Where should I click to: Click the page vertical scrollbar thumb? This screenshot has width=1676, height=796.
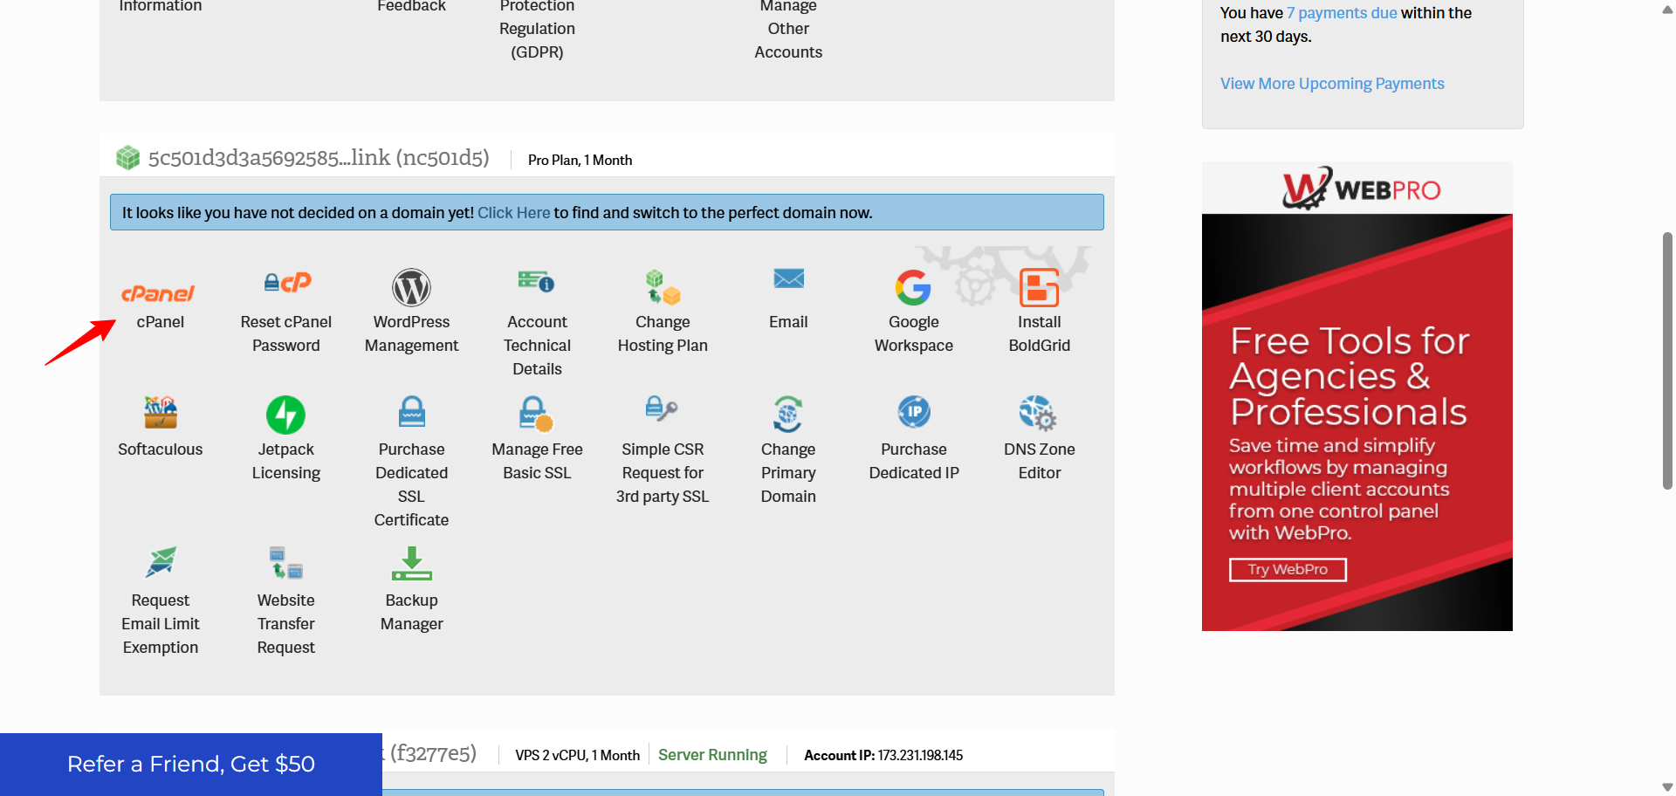pyautogui.click(x=1667, y=360)
